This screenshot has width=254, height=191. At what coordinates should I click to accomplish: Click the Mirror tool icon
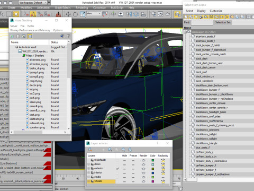[x=129, y=14]
